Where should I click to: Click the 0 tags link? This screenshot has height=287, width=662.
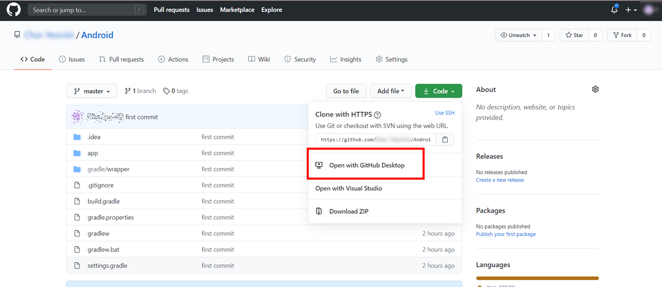176,91
